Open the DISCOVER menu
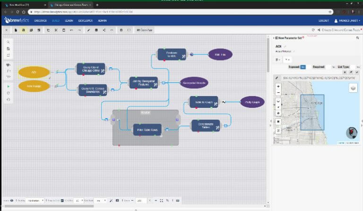 coord(40,20)
